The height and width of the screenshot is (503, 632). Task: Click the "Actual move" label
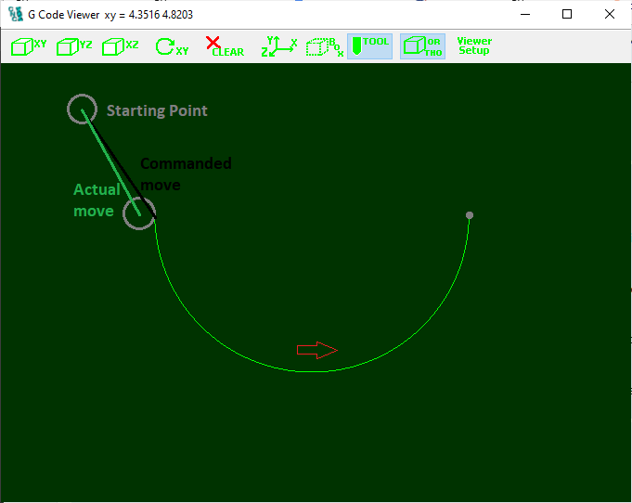click(96, 200)
